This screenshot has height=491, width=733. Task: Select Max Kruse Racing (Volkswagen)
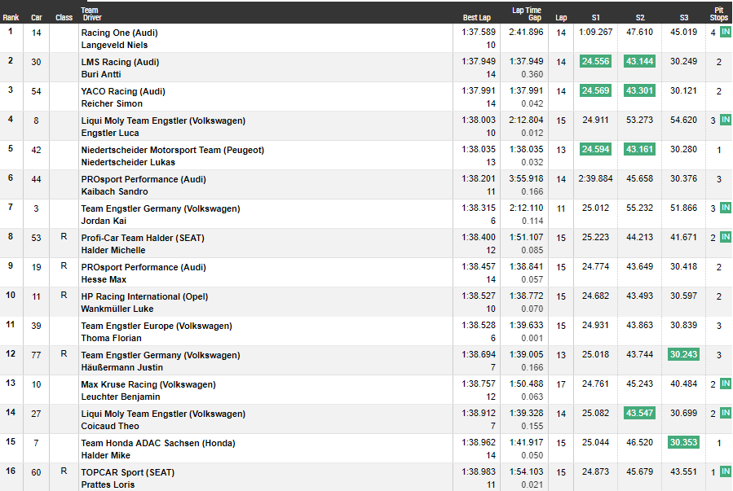pos(148,384)
